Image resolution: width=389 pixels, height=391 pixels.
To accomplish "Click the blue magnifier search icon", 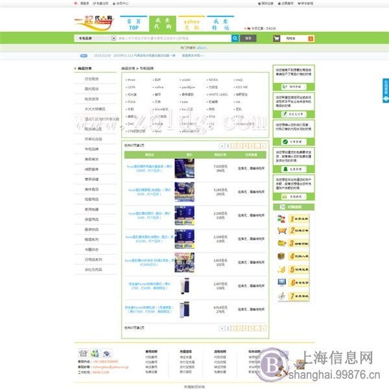I will click(235, 38).
